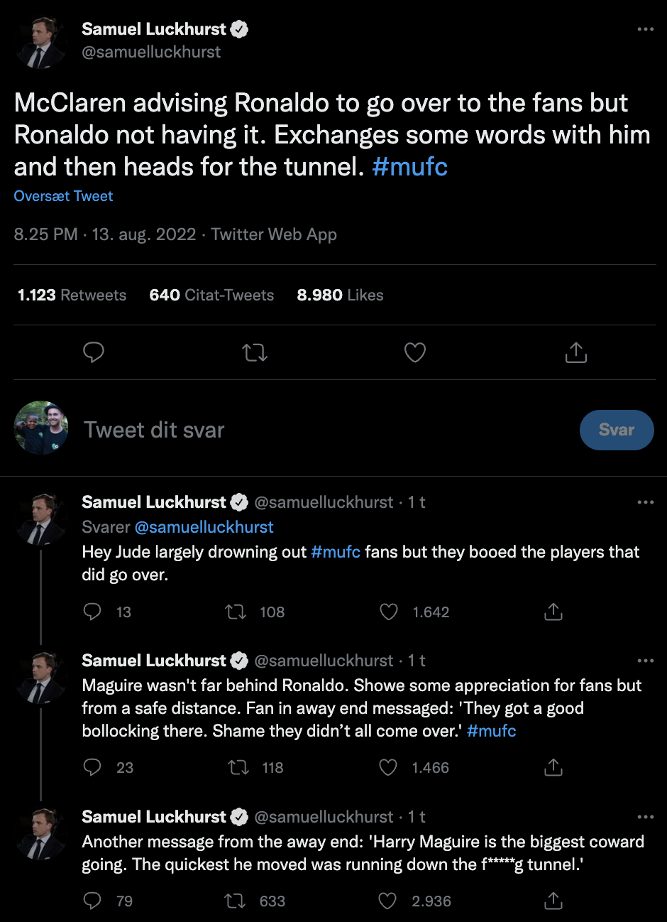Open more options on the main tweet

(x=645, y=29)
